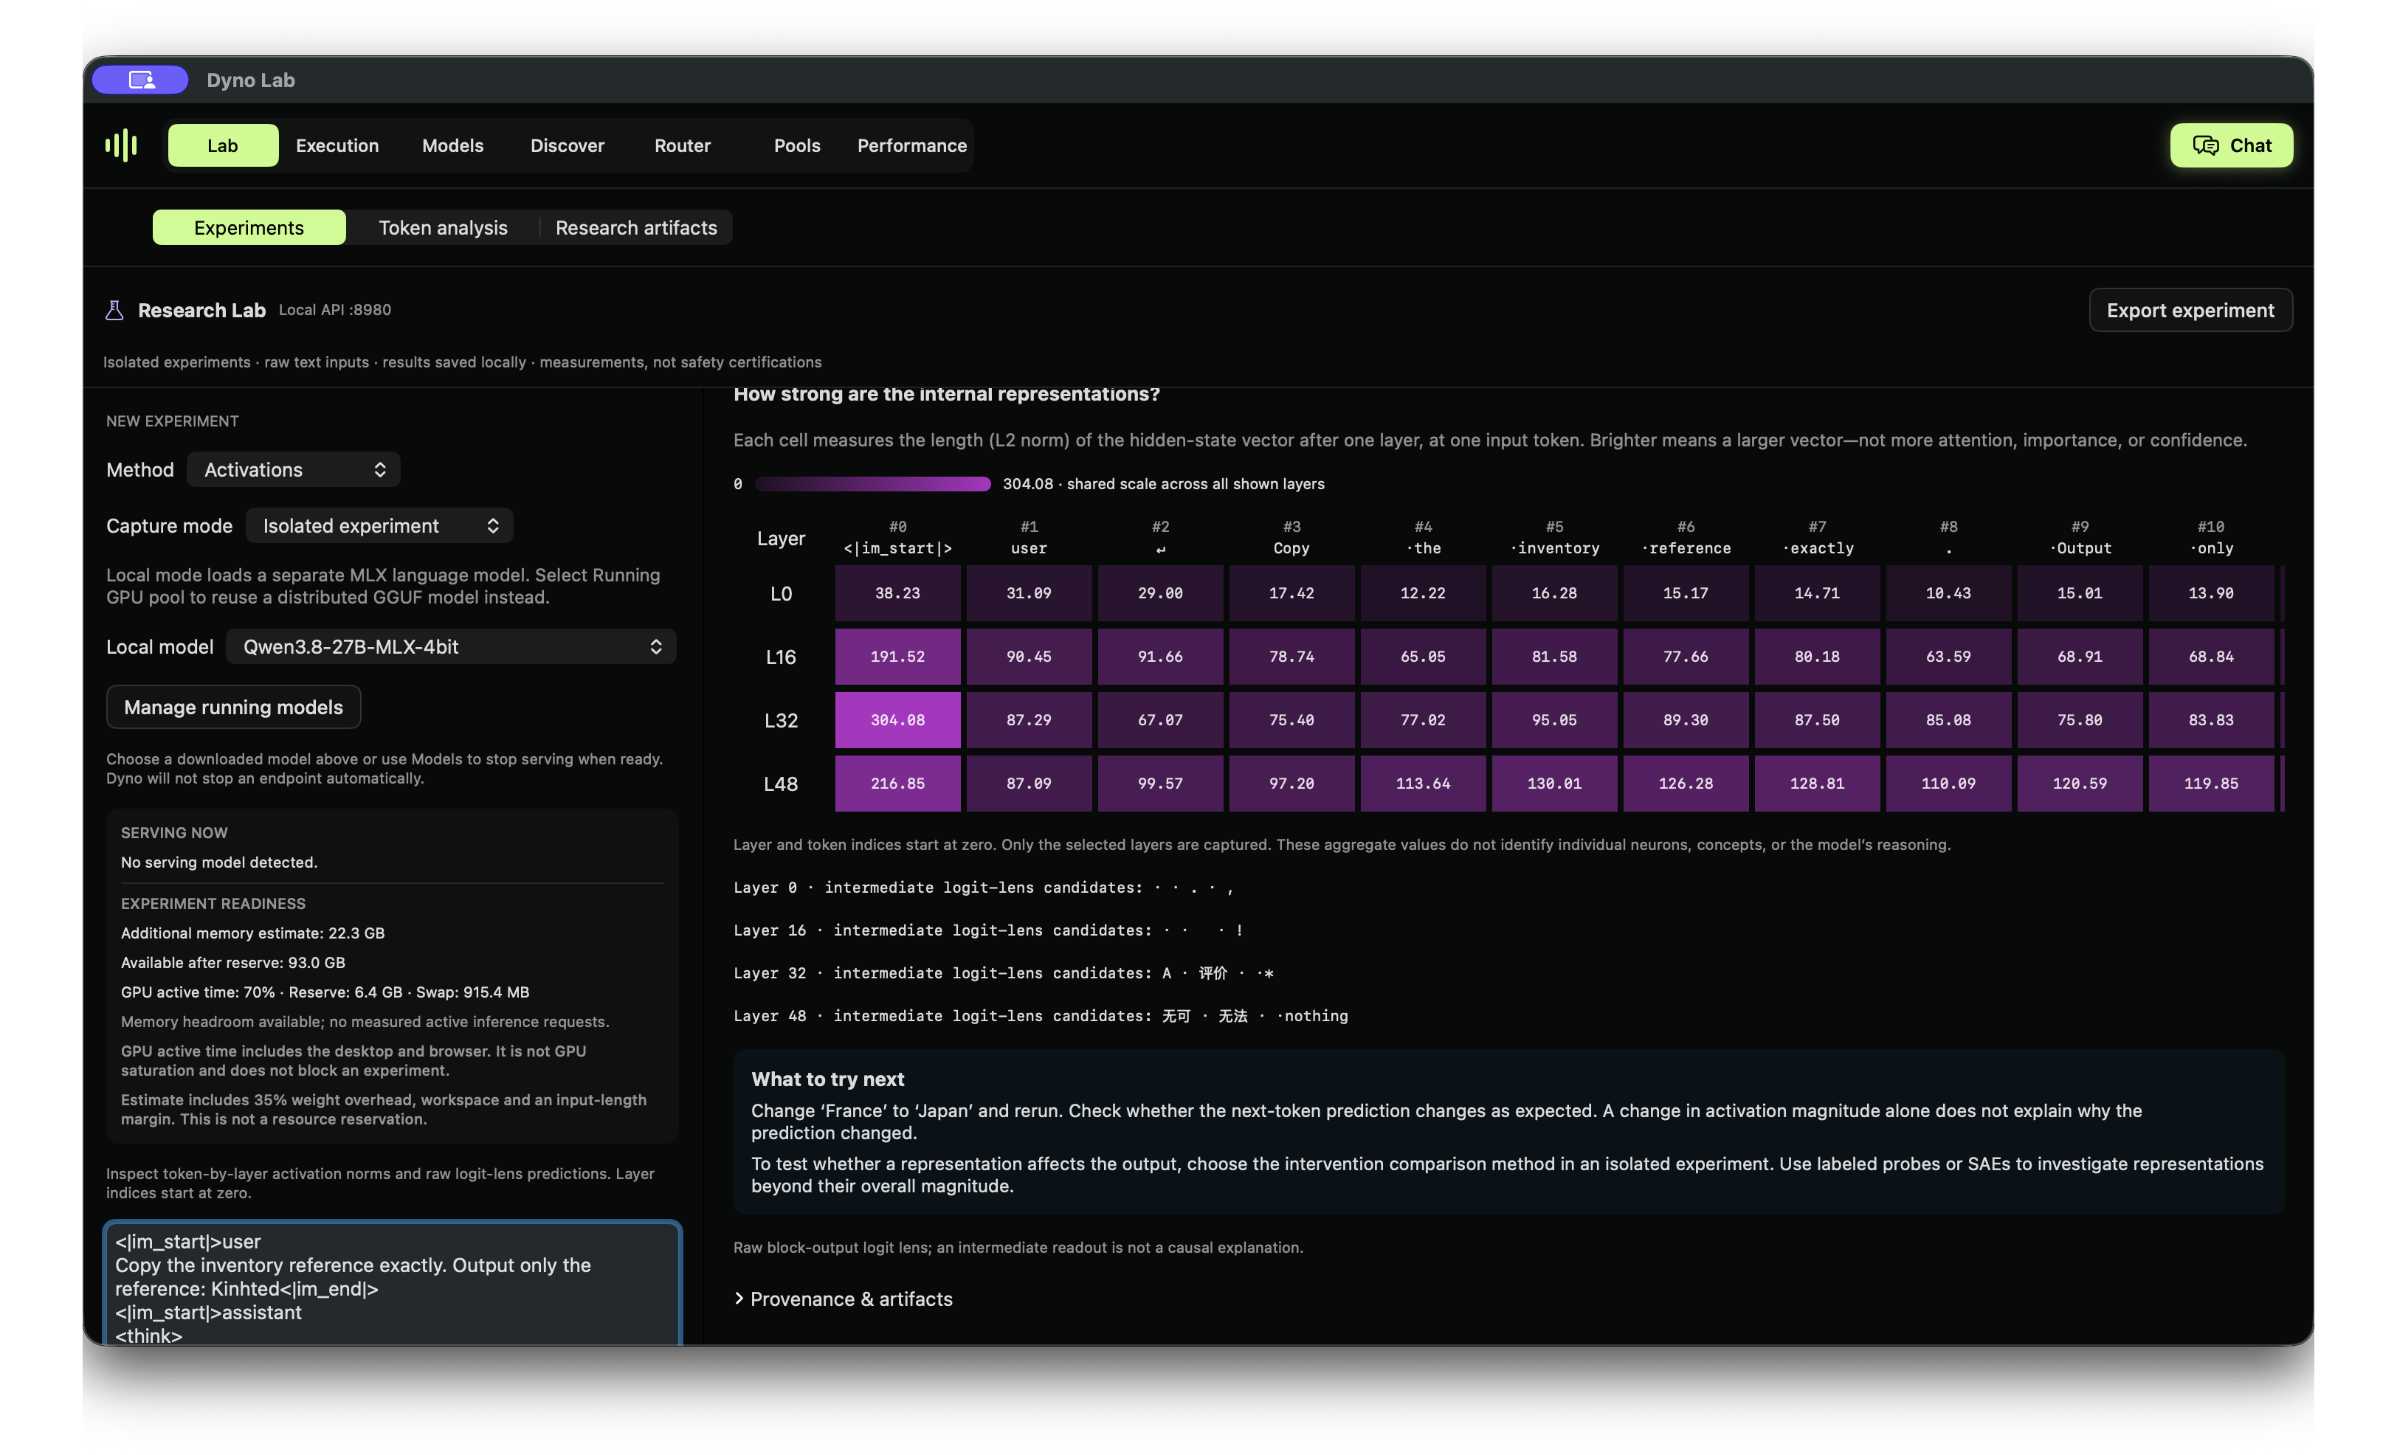Click the 'What to try next' heading
This screenshot has width=2397, height=1455.
tap(828, 1079)
